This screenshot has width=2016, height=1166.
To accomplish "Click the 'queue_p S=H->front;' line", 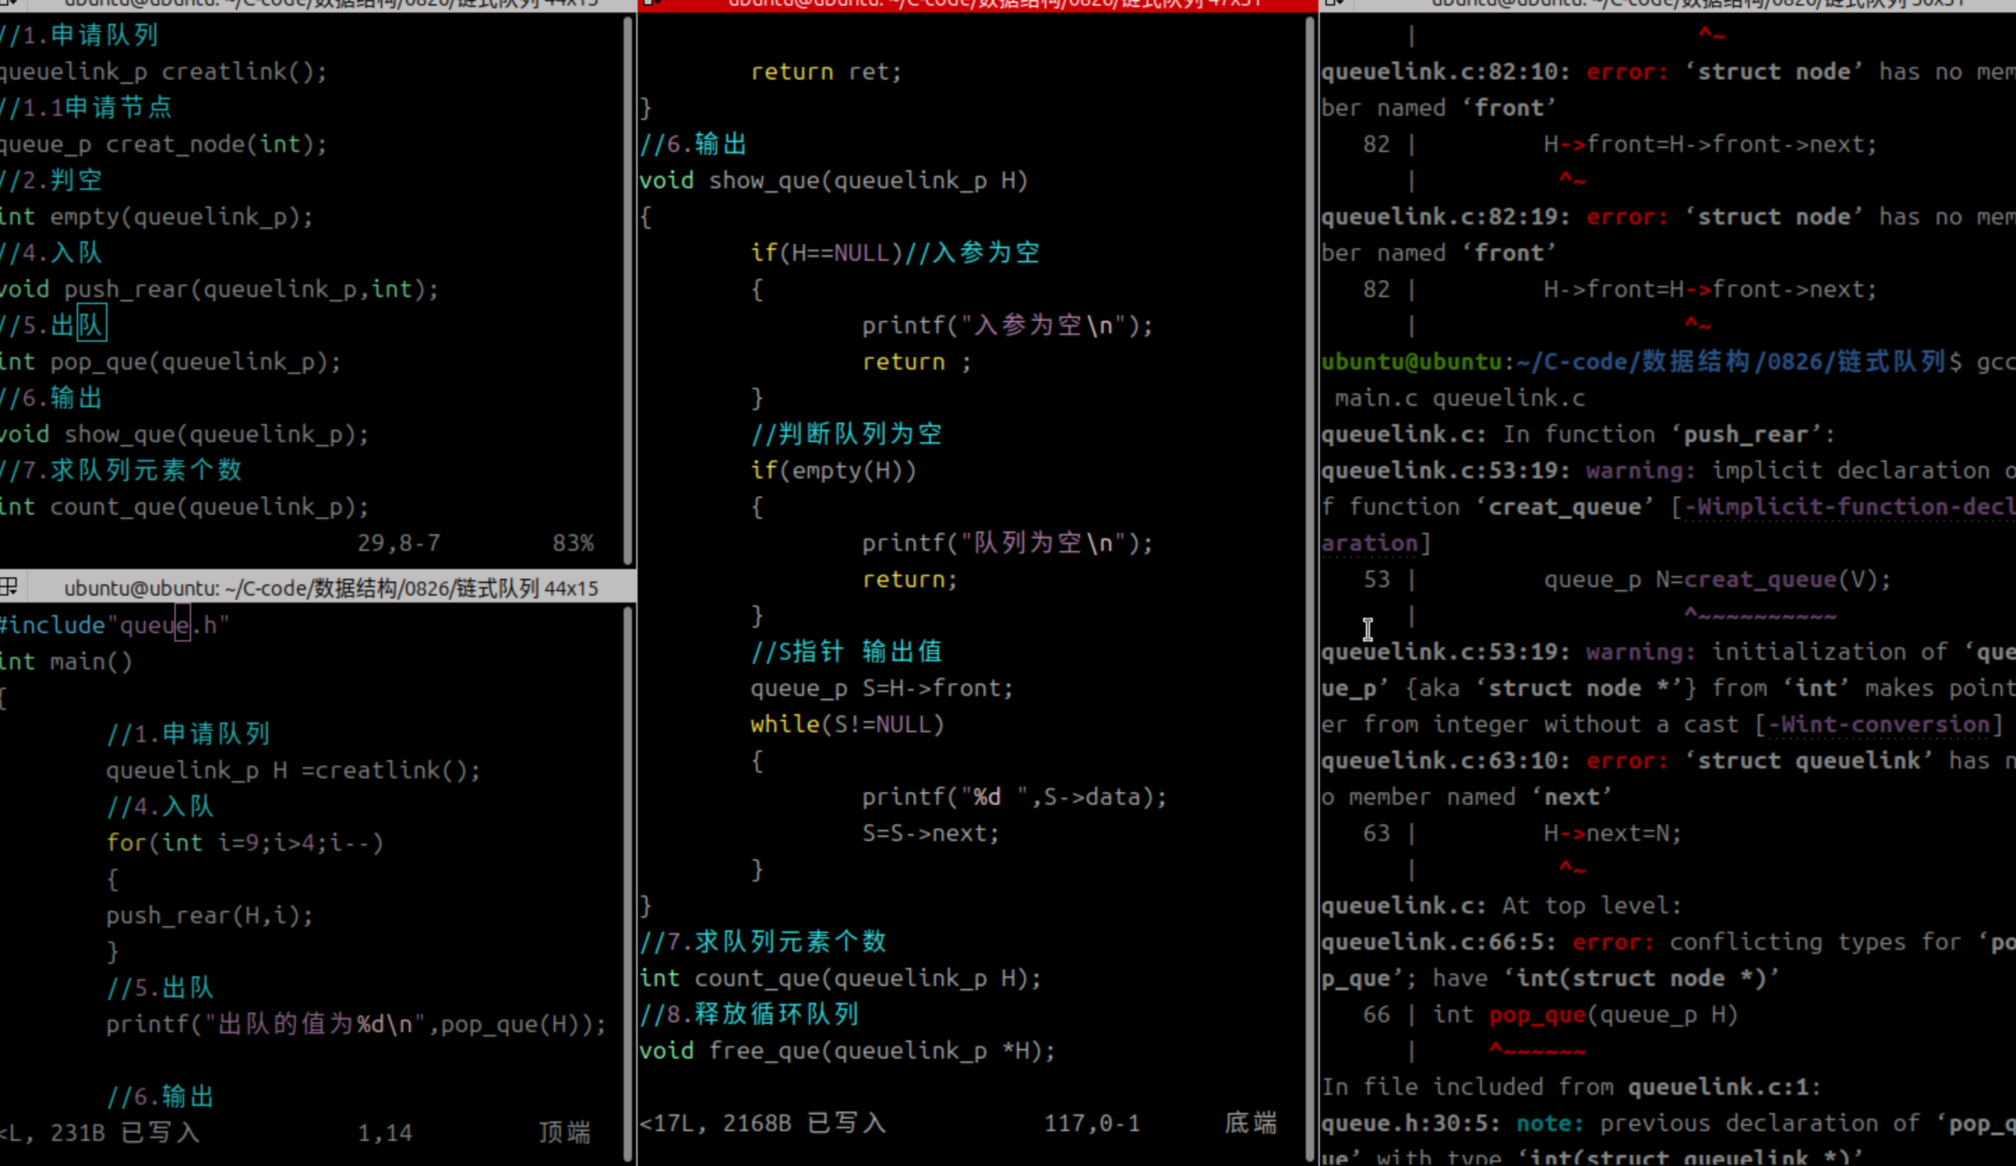I will 882,688.
